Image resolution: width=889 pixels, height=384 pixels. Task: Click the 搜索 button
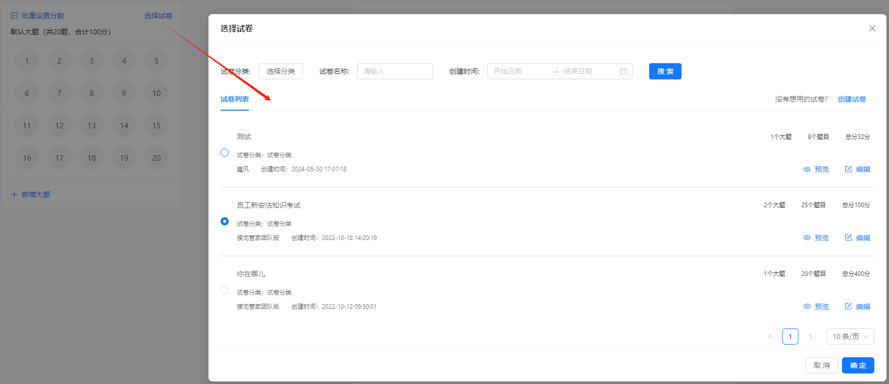(665, 71)
